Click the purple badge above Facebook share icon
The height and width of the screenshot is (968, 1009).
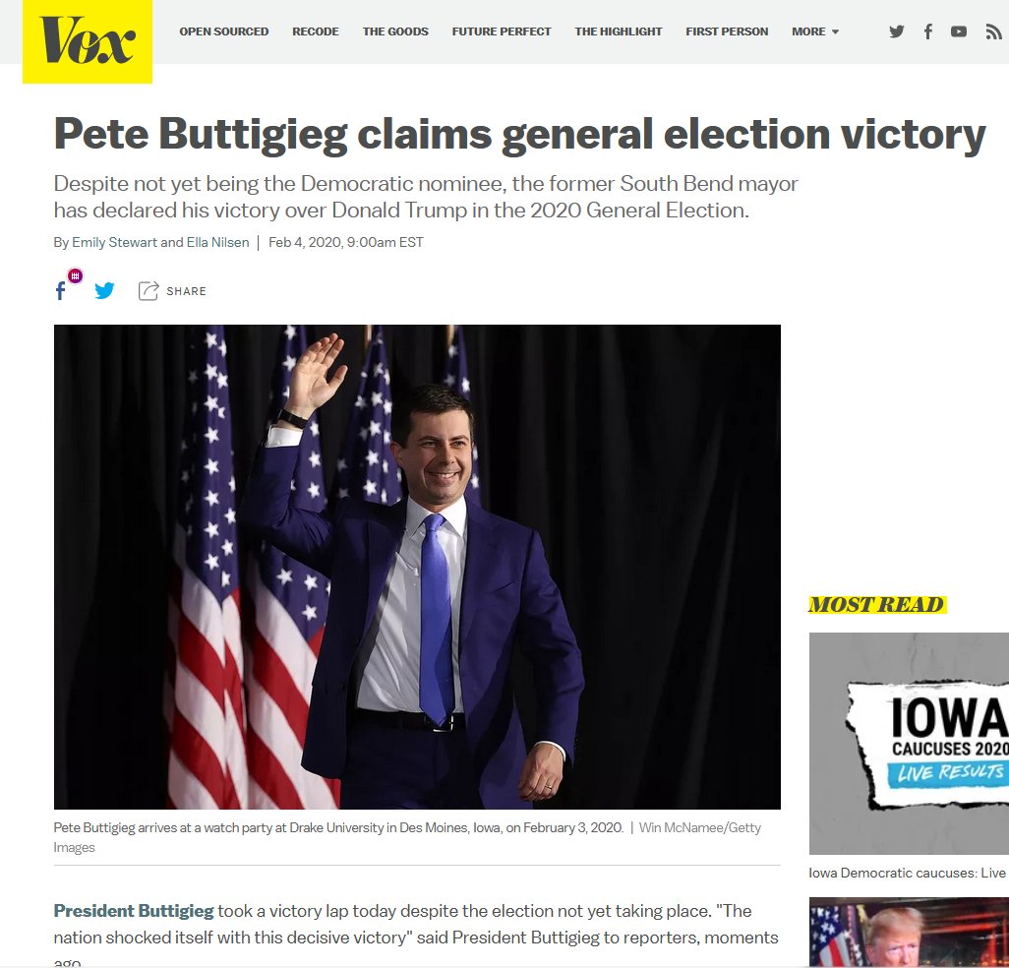pyautogui.click(x=76, y=276)
